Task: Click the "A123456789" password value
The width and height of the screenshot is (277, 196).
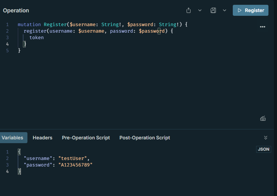Action: coord(75,165)
